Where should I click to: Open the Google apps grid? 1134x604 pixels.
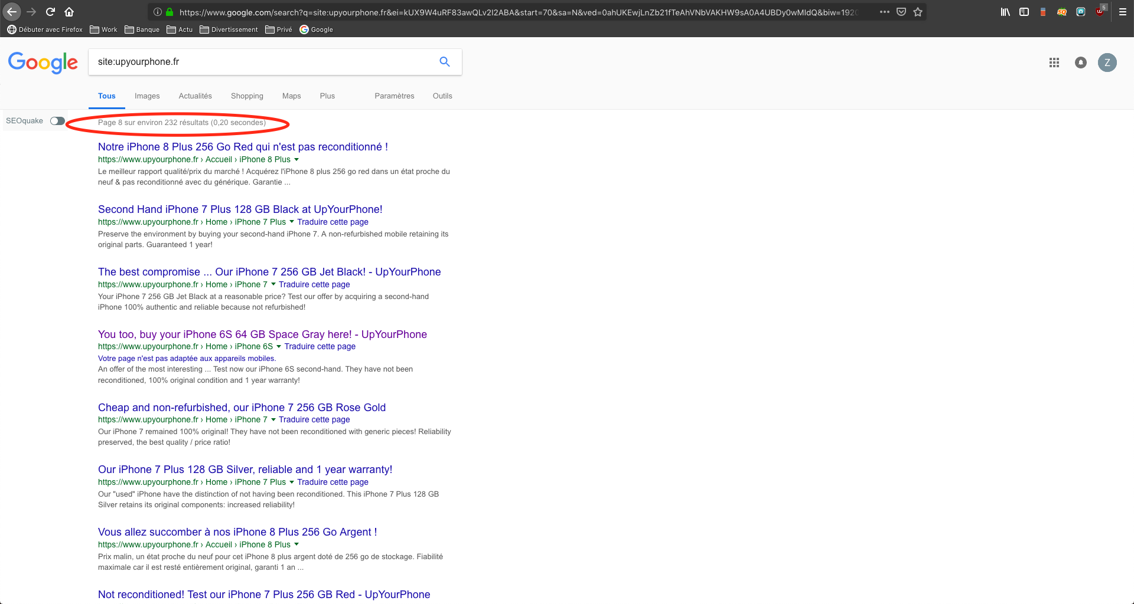[x=1054, y=63]
